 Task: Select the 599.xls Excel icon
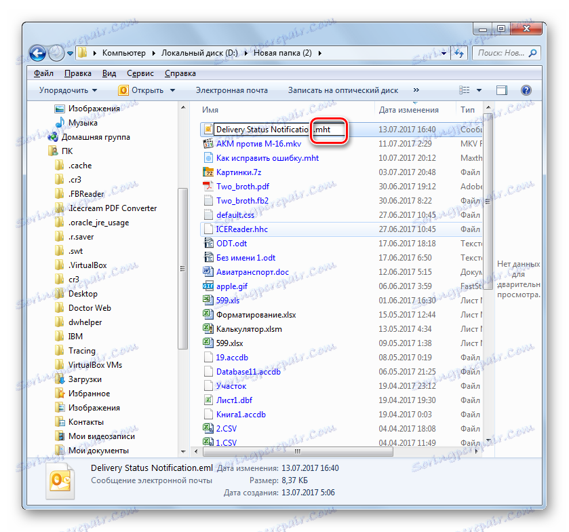coord(208,301)
